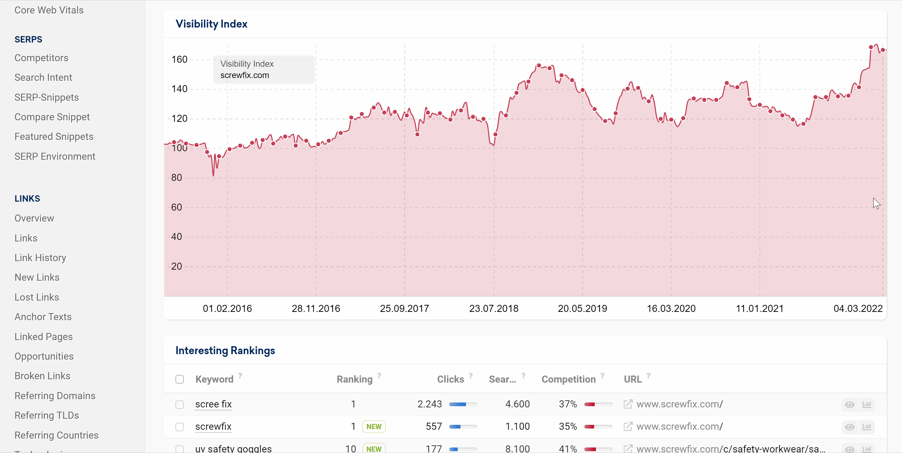Sort by Keyword column header

[214, 379]
